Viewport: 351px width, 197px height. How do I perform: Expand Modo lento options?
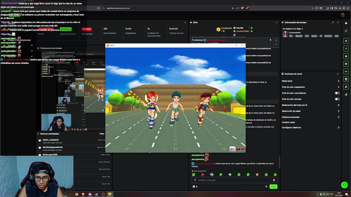coord(338,81)
